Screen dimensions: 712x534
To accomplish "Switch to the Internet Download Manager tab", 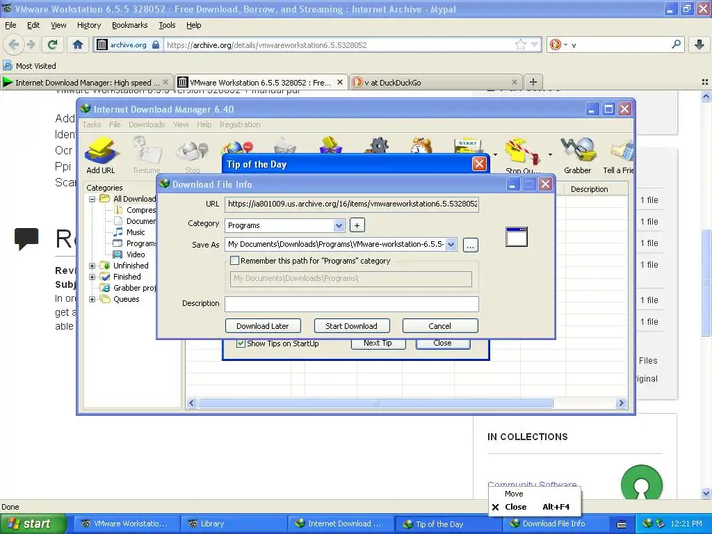I will [86, 82].
